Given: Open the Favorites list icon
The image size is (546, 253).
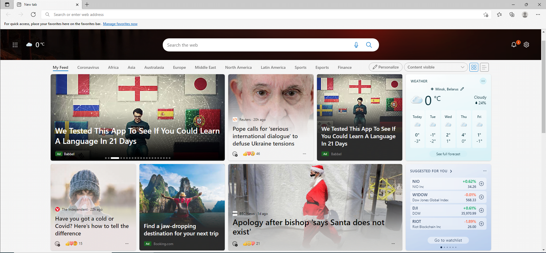Looking at the screenshot, I should coord(499,14).
